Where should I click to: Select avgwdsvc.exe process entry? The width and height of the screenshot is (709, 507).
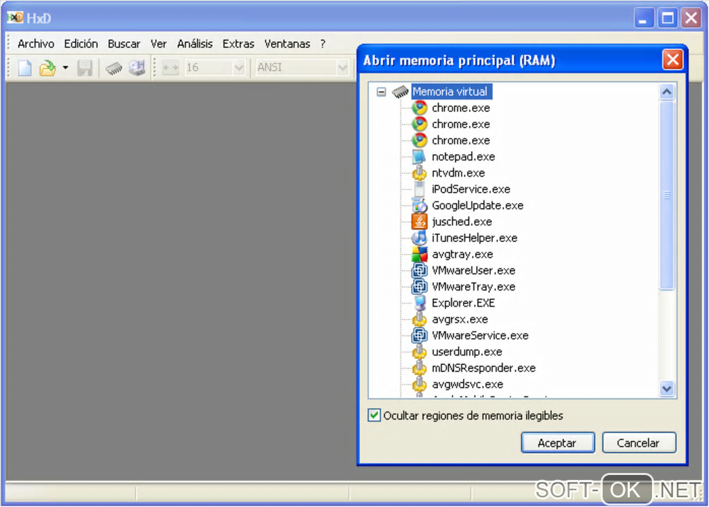pyautogui.click(x=467, y=384)
